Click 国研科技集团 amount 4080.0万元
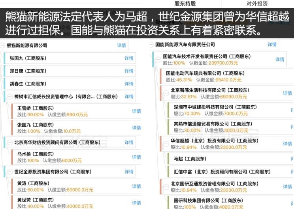 click(x=231, y=207)
